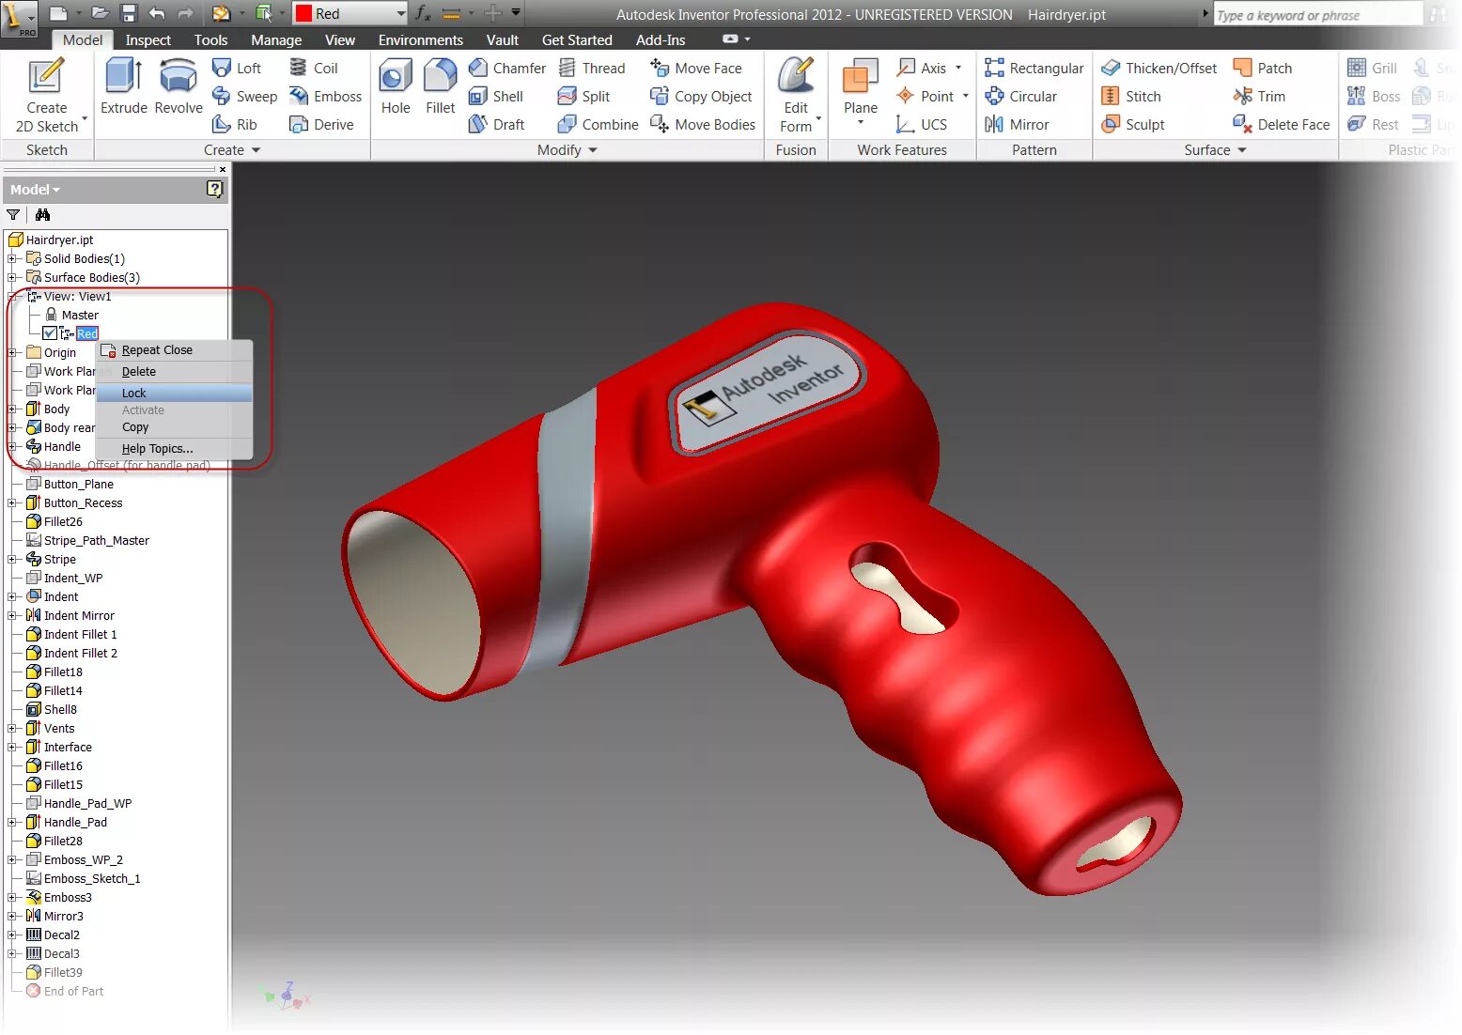Select the Circular pattern tool

click(1020, 96)
